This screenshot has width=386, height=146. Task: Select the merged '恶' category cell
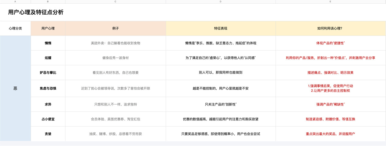tap(15, 88)
